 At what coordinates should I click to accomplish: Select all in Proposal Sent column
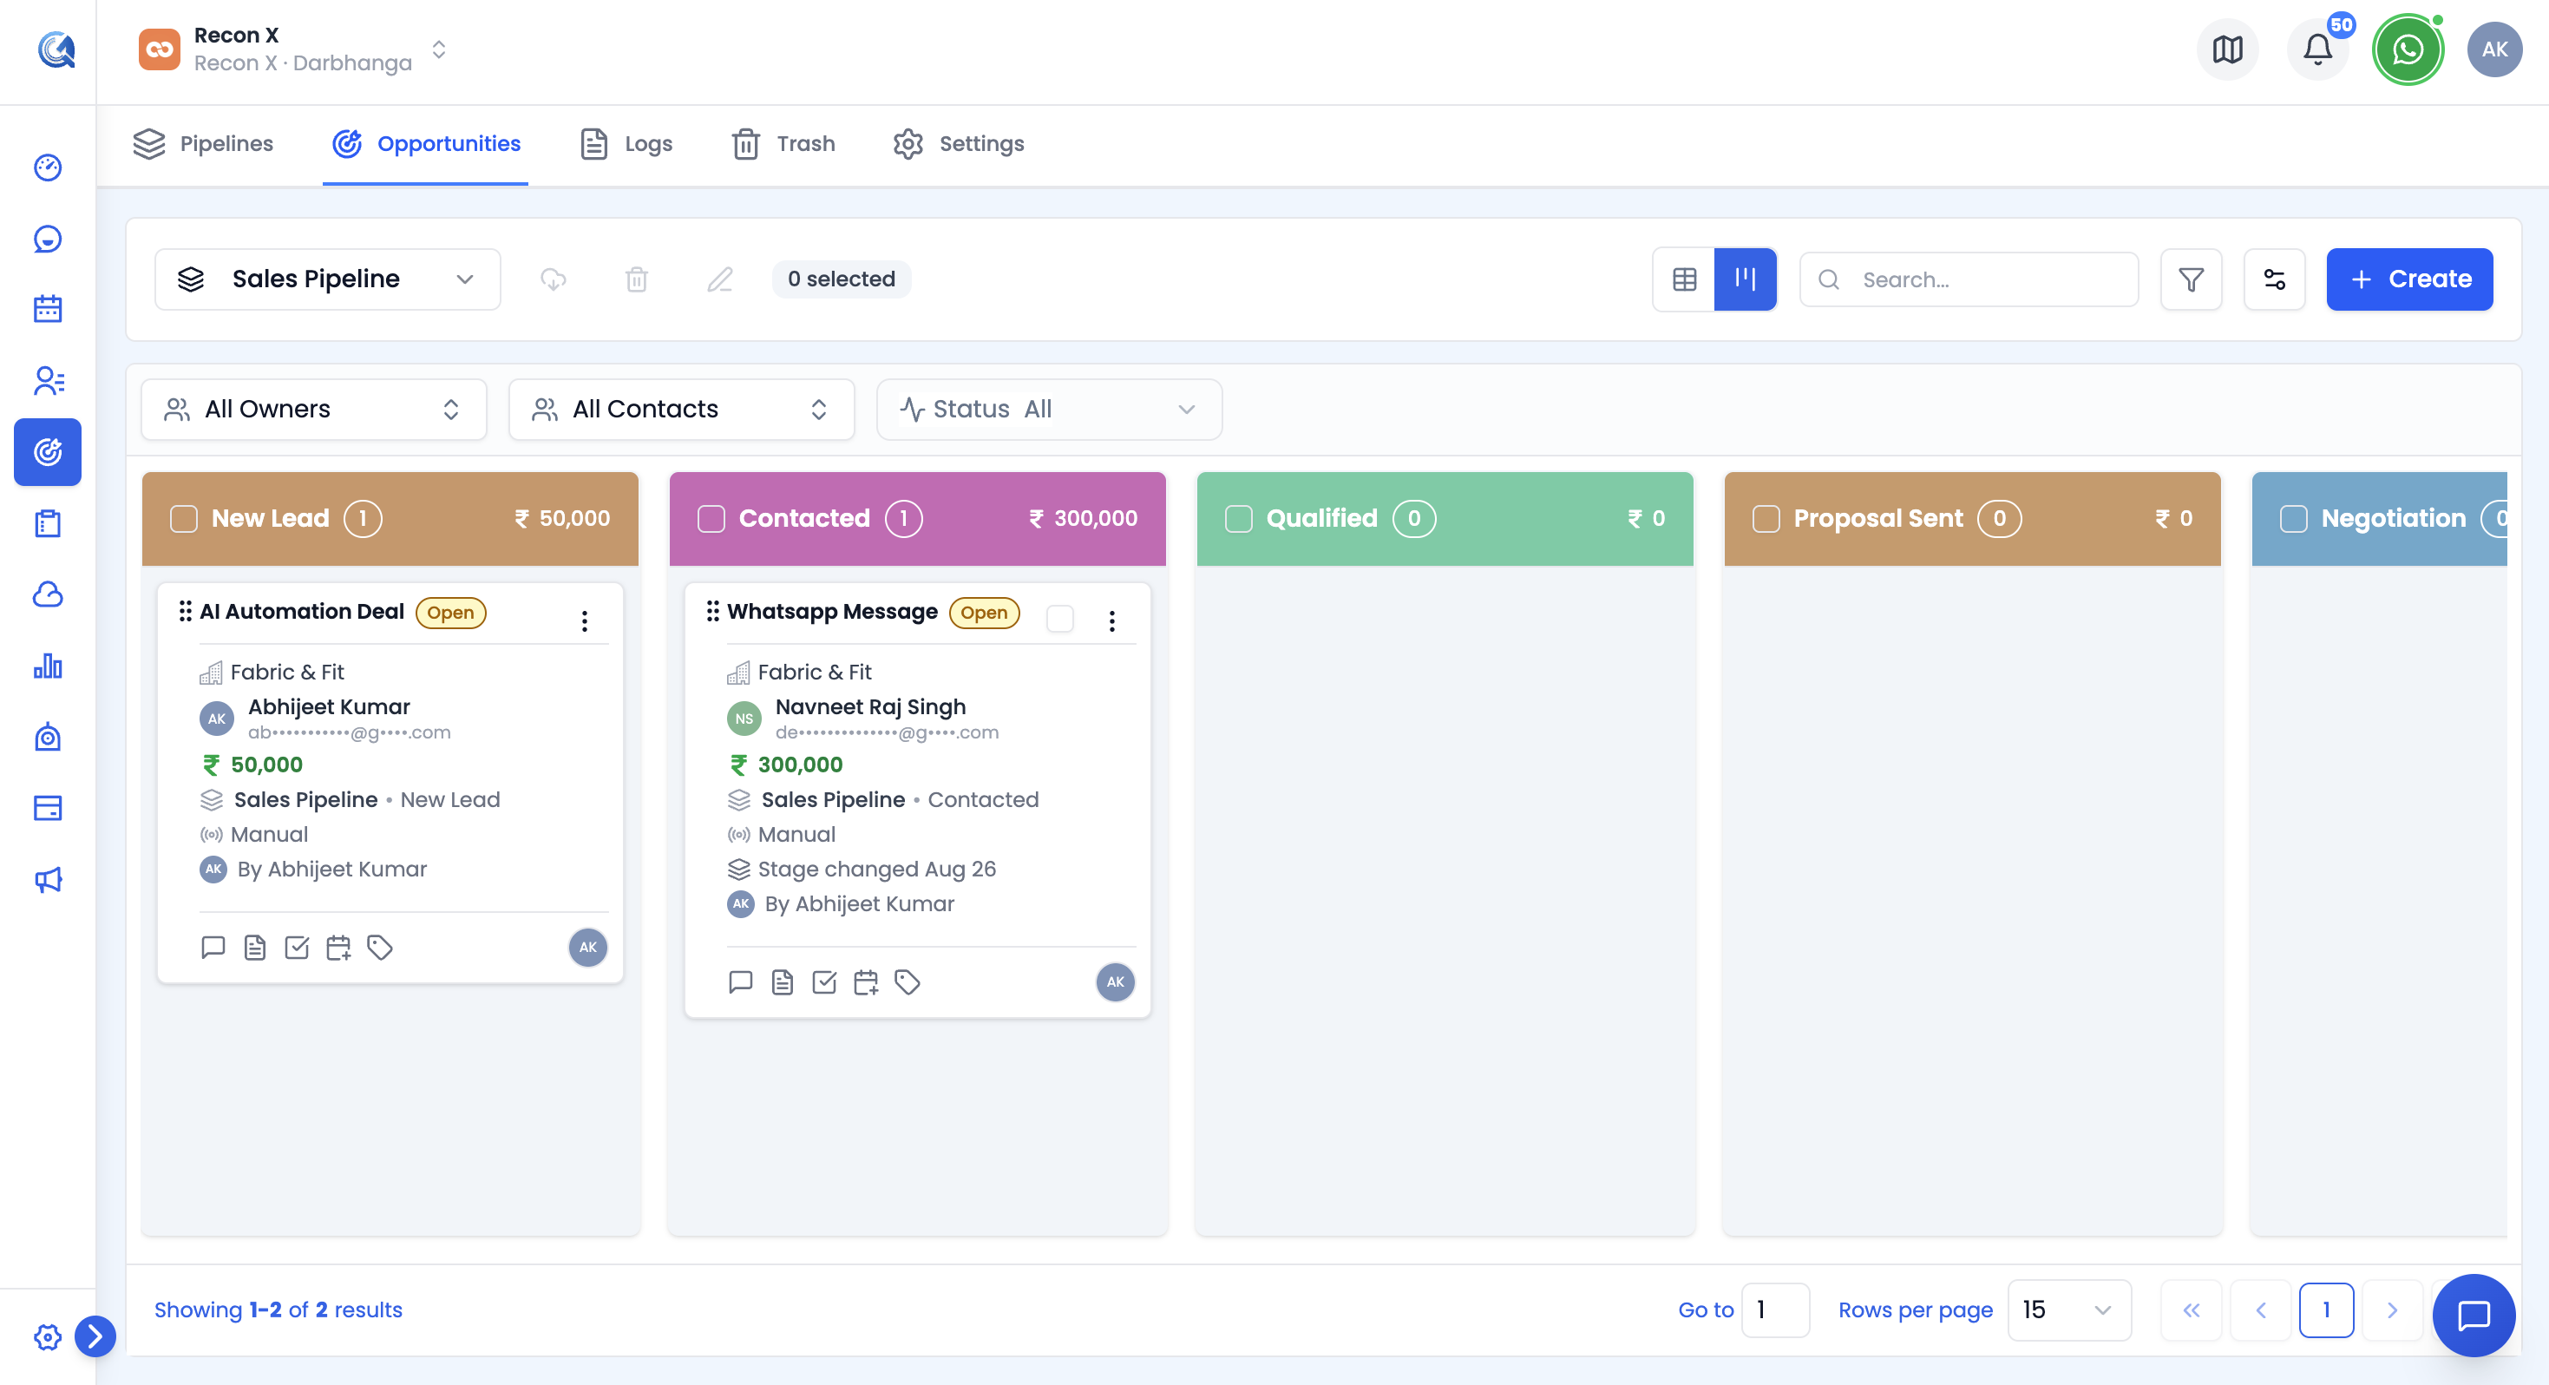coord(1766,519)
